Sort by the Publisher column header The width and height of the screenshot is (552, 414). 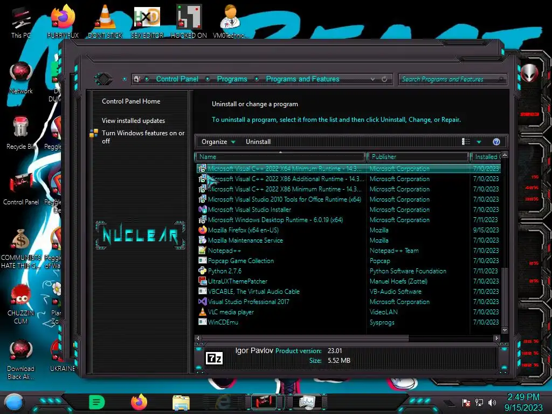coord(418,157)
